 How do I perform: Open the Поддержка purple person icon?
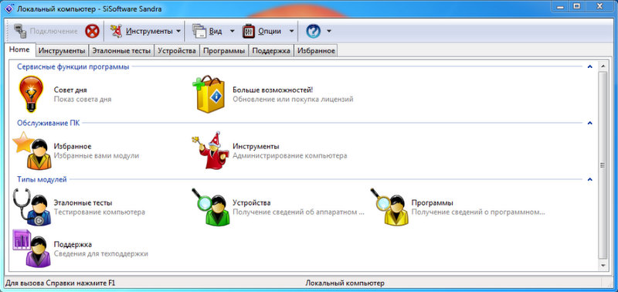coord(32,248)
